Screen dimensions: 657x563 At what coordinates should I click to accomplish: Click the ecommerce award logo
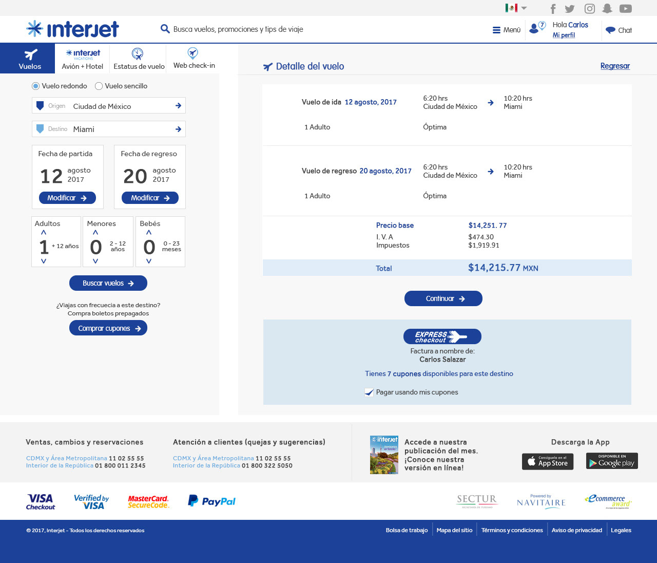click(x=608, y=501)
